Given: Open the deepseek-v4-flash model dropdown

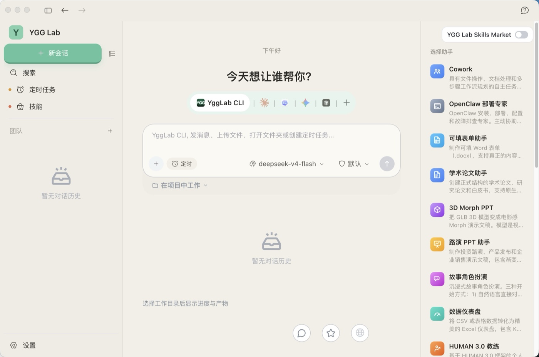Looking at the screenshot, I should click(286, 164).
